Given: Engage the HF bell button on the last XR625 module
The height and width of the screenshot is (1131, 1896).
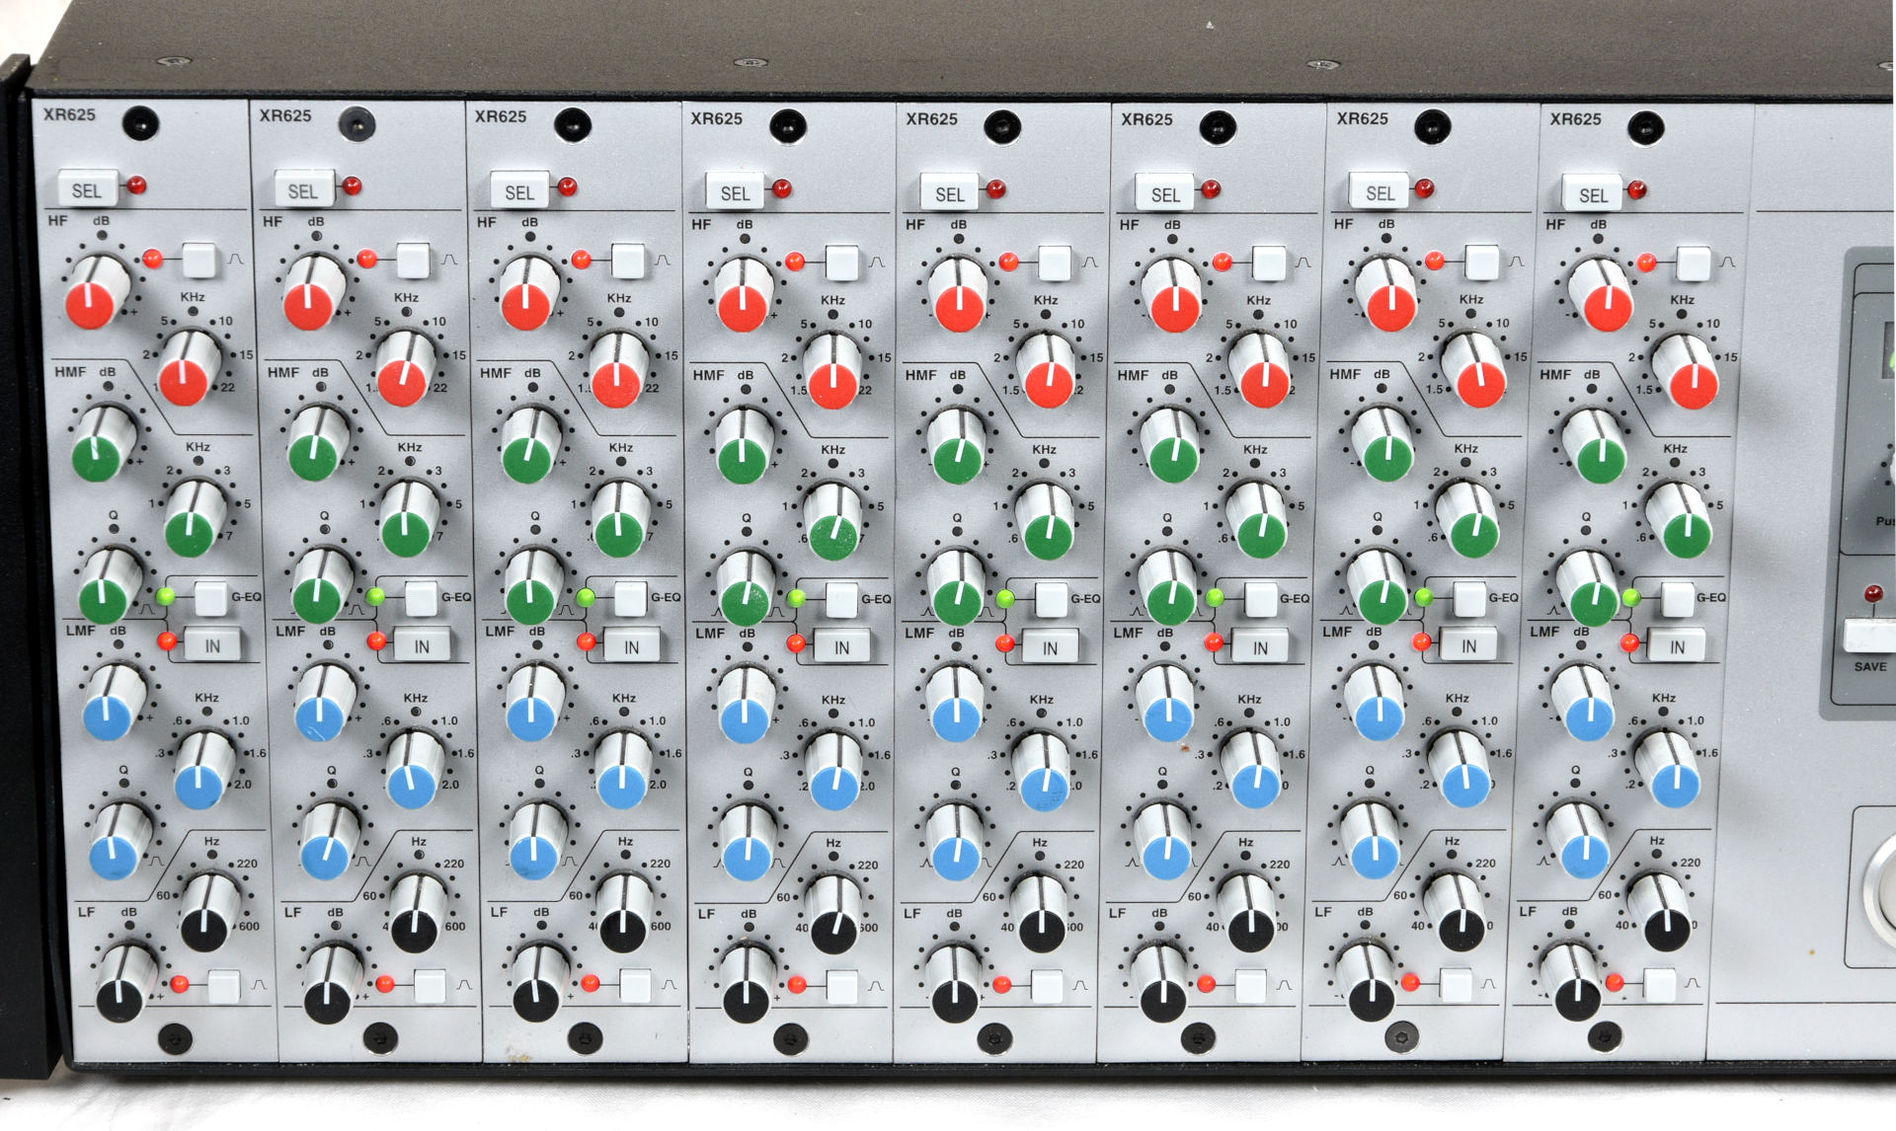Looking at the screenshot, I should (x=1695, y=264).
